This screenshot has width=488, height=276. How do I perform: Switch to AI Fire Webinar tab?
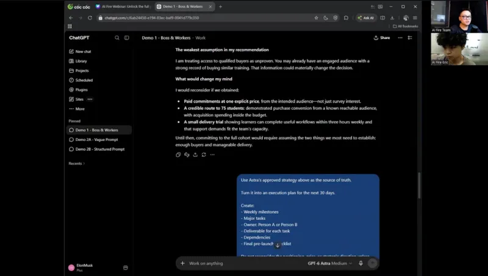[123, 7]
